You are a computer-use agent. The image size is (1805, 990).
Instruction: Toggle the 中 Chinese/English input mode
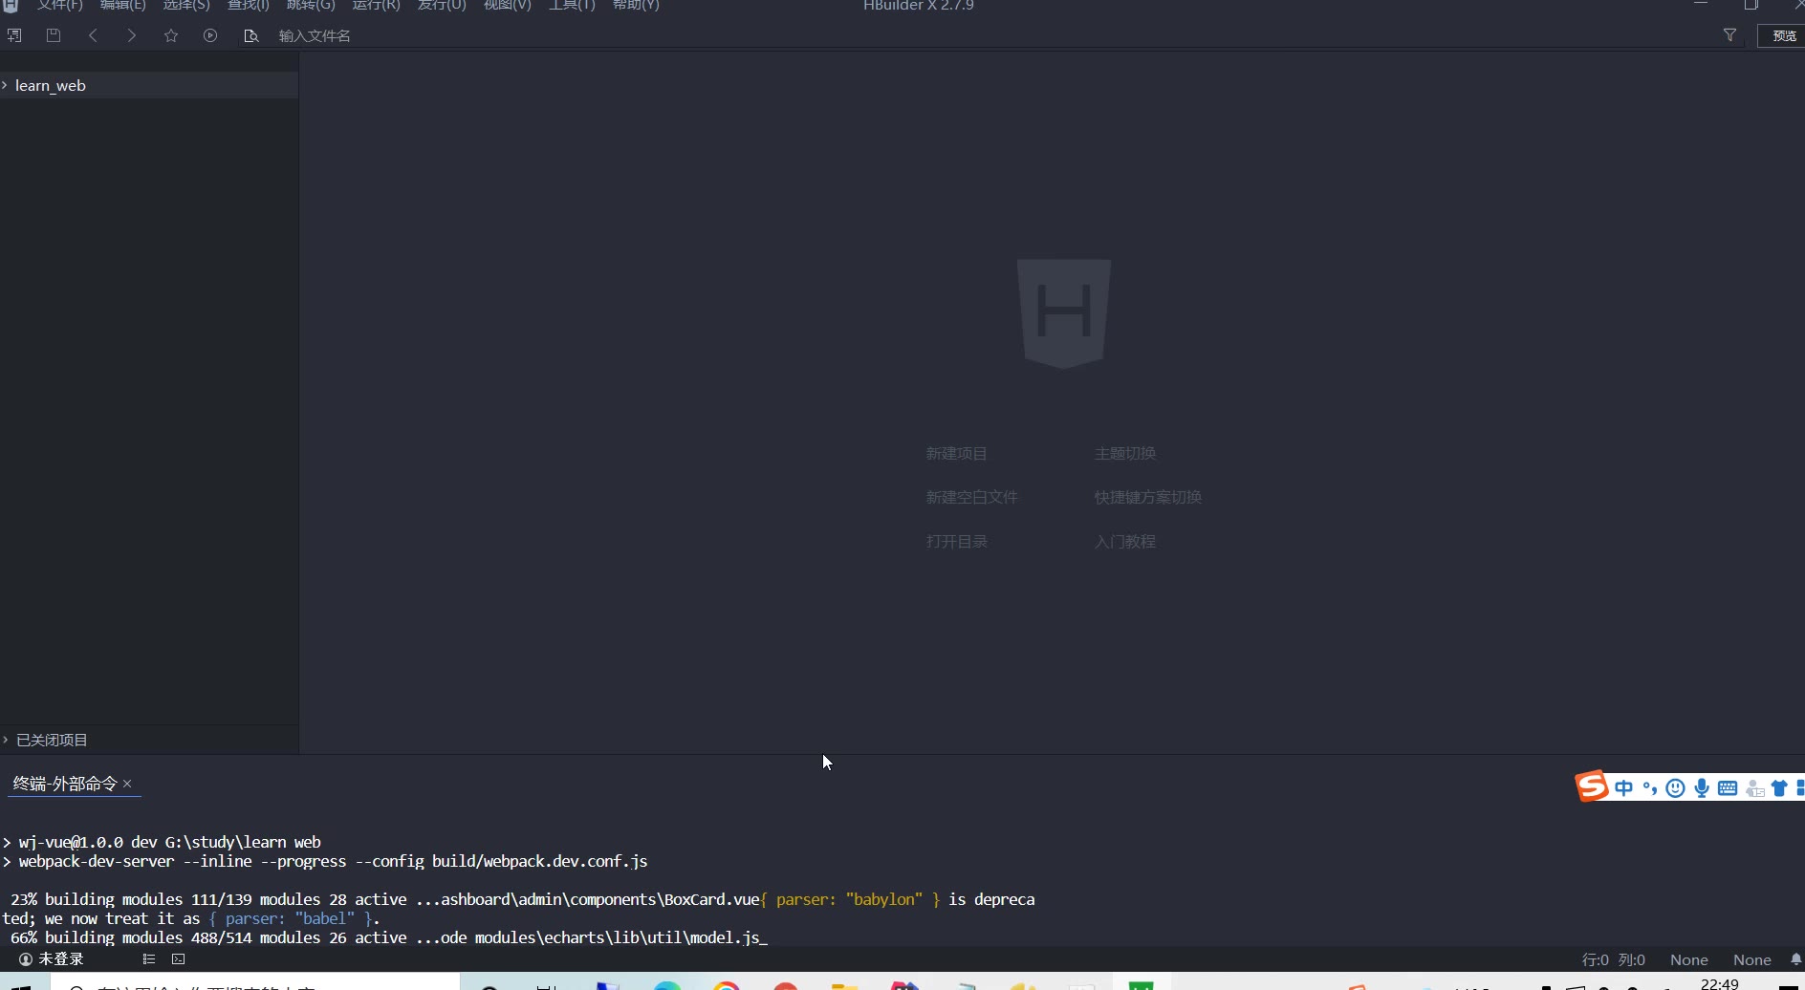pyautogui.click(x=1623, y=787)
